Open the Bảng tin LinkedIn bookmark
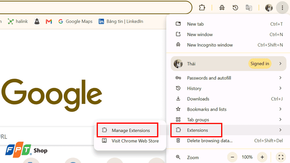 click(121, 21)
